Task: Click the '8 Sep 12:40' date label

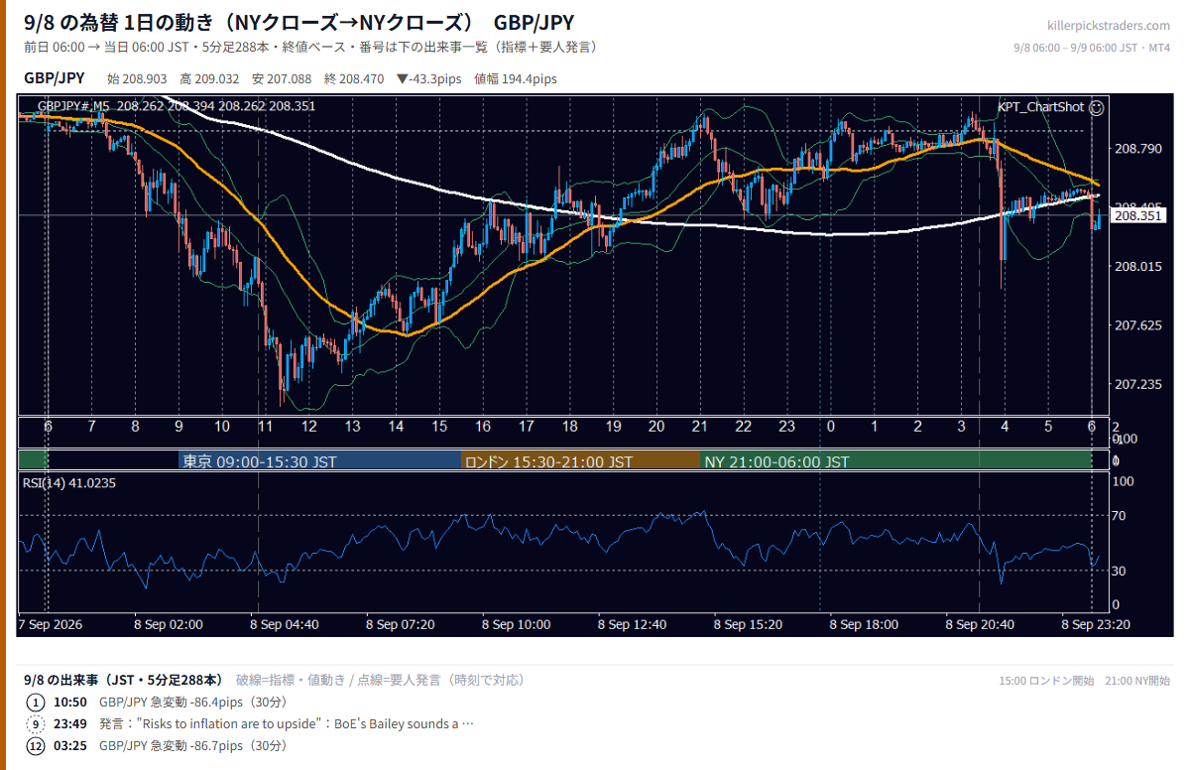Action: click(632, 625)
